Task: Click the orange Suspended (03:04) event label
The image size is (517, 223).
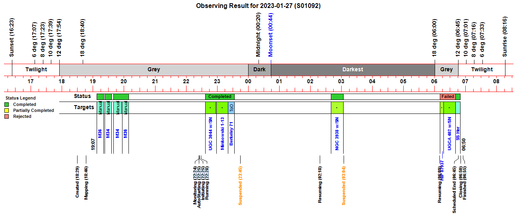Action: (344, 185)
